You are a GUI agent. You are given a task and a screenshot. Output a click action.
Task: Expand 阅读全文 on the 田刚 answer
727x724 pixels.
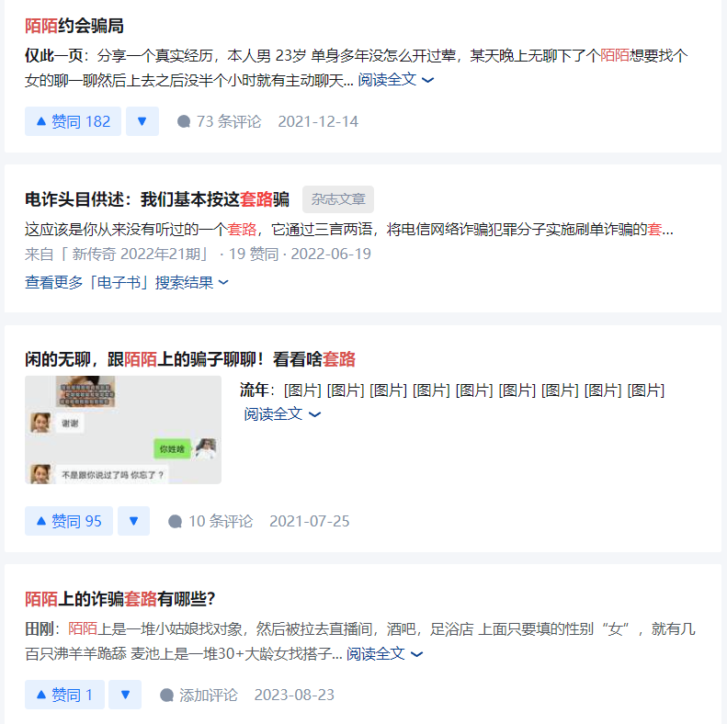click(384, 653)
